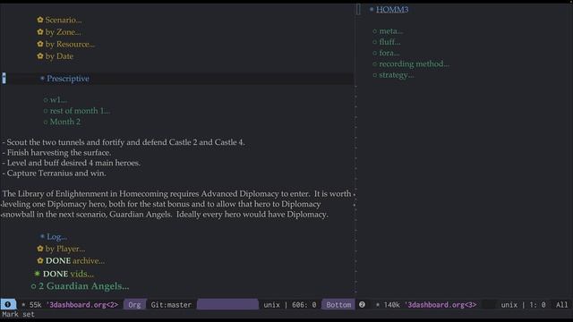Expand the Scenario... heading

(64, 20)
